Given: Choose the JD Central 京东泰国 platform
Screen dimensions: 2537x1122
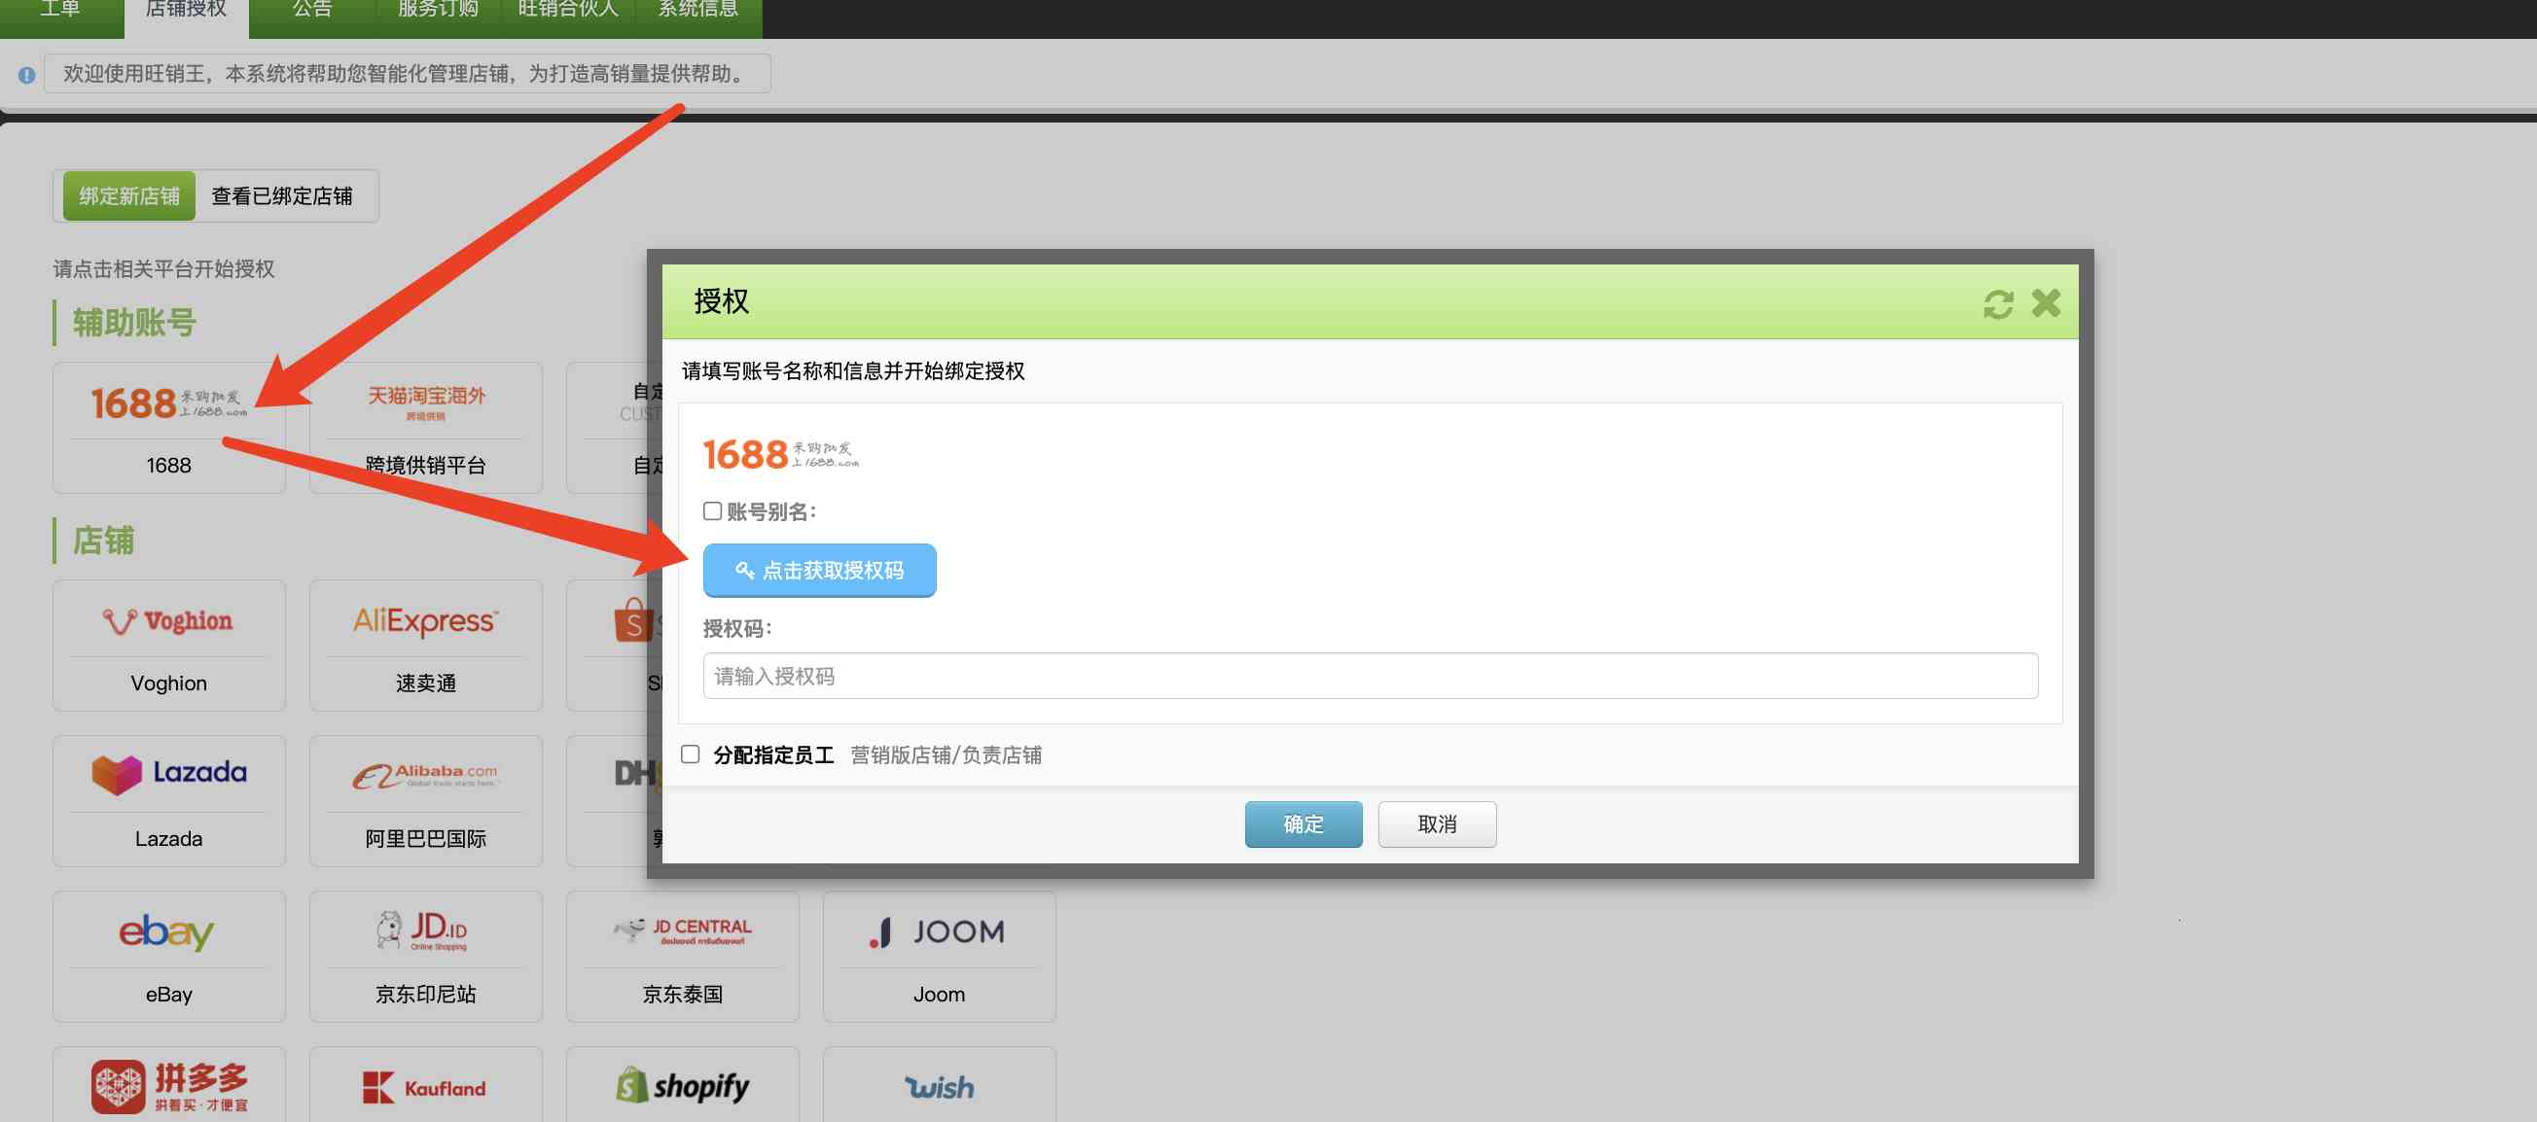Looking at the screenshot, I should pyautogui.click(x=683, y=956).
